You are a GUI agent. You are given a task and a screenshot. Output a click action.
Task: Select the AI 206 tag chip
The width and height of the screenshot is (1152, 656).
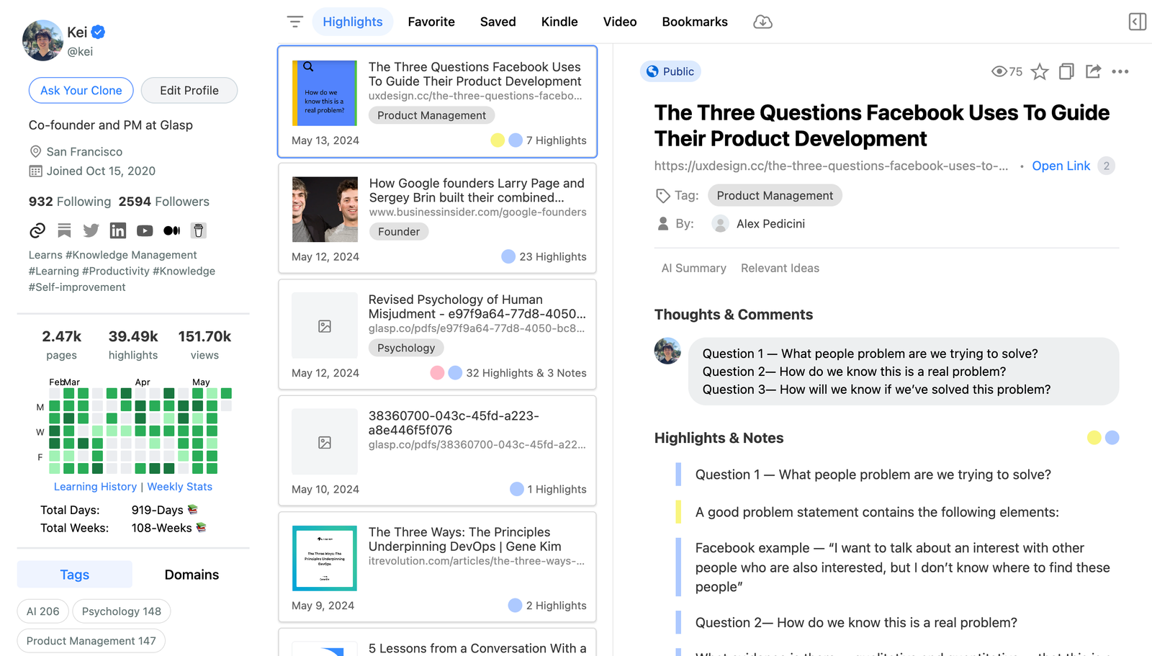(43, 611)
